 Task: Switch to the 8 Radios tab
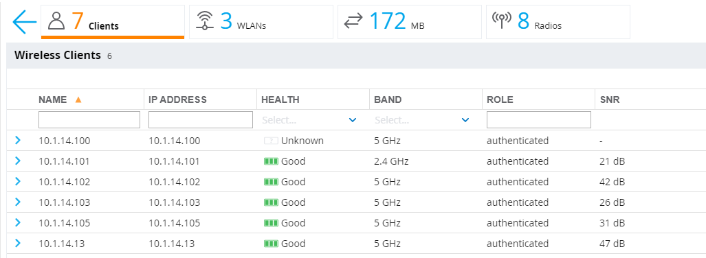[x=558, y=22]
